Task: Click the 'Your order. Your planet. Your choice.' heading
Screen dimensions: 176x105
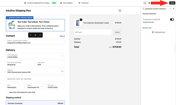Action: 34,22
